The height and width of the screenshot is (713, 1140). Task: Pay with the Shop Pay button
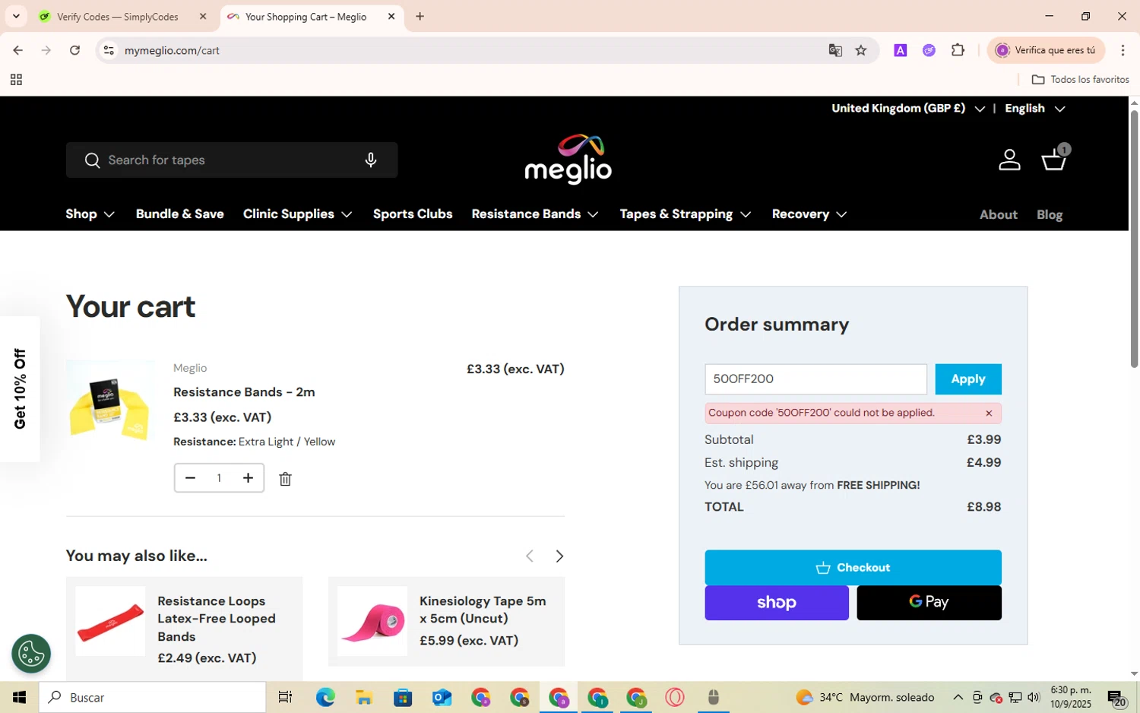pos(776,603)
